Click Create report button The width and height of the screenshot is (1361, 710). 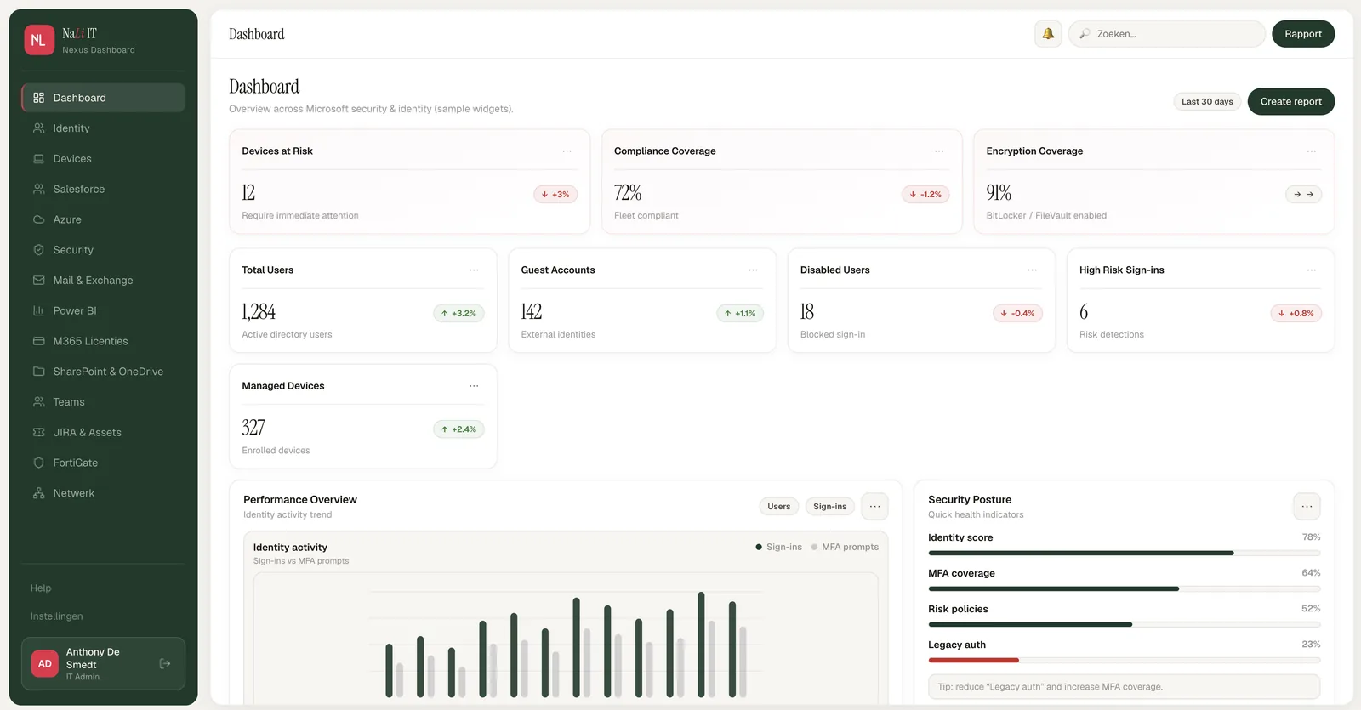pos(1291,101)
